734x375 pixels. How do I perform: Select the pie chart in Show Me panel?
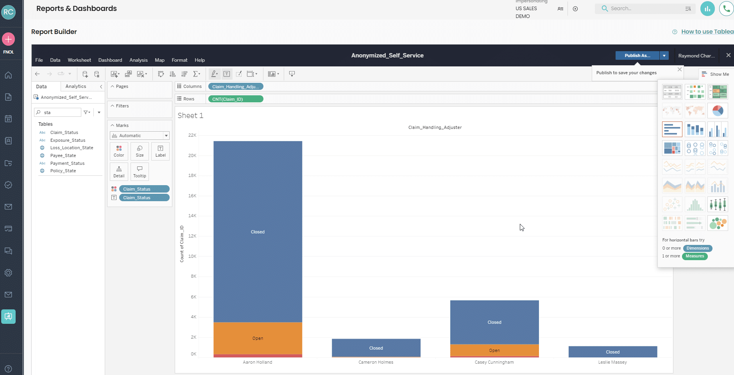coord(718,111)
